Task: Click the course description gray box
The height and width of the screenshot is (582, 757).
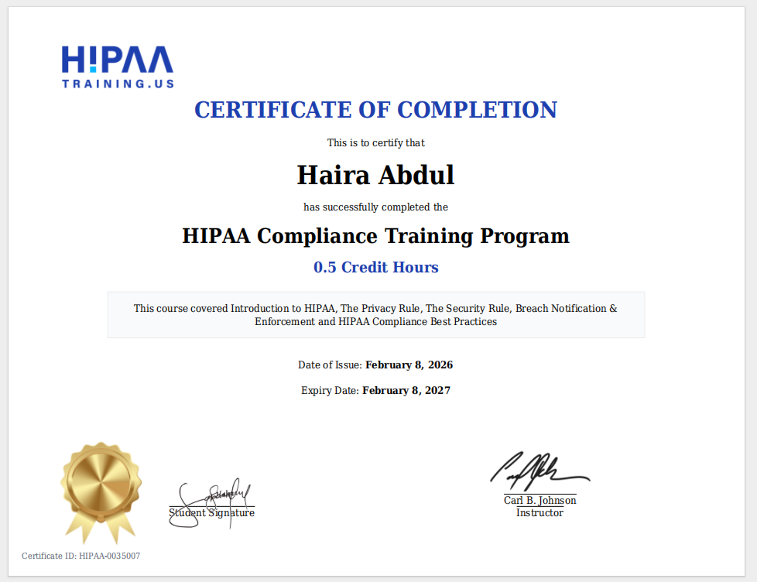Action: click(x=376, y=315)
